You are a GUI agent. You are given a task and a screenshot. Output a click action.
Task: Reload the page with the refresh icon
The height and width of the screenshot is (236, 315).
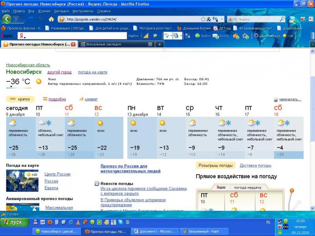(x=31, y=19)
